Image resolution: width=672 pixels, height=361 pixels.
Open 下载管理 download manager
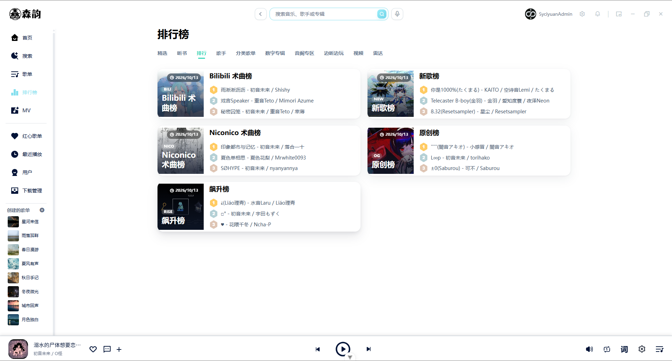point(27,191)
